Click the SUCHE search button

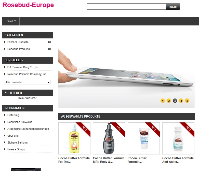(x=173, y=7)
